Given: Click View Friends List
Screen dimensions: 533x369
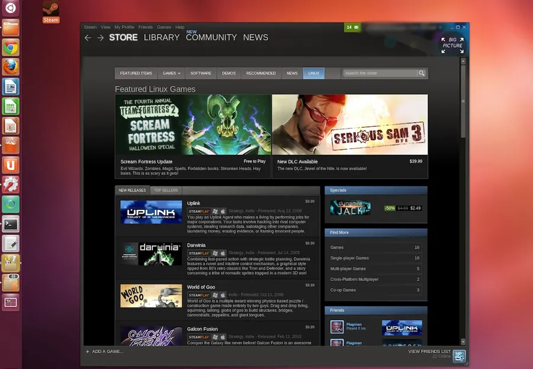Looking at the screenshot, I should coord(429,351).
